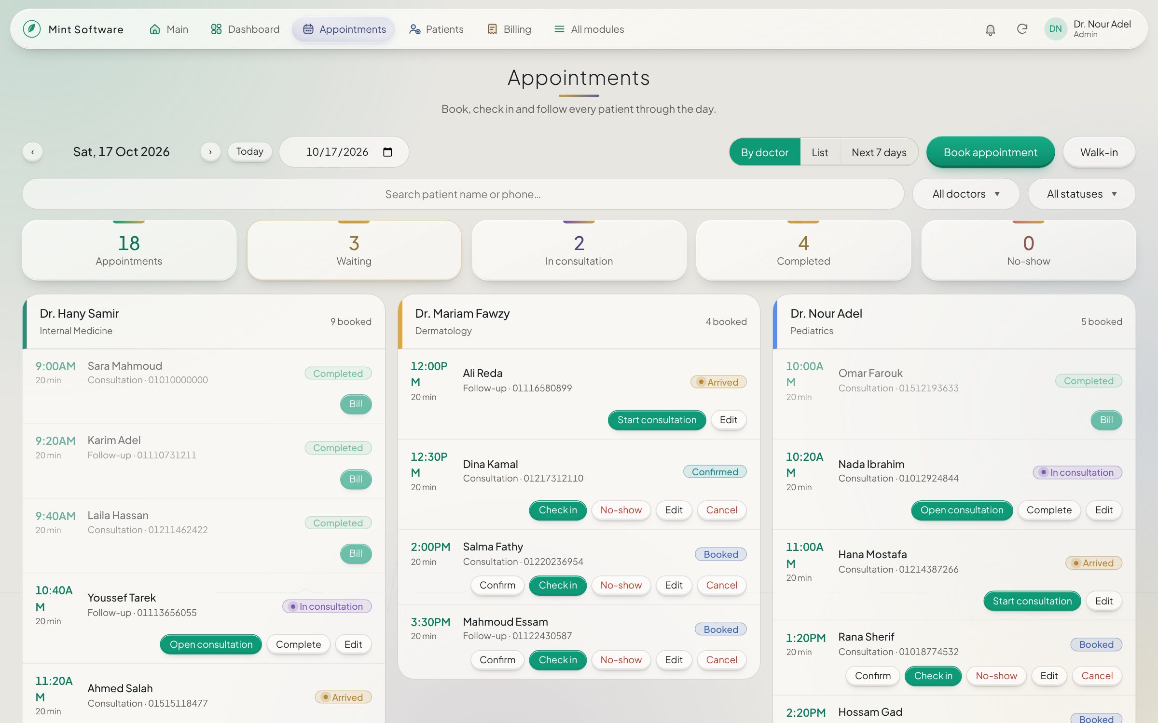Expand the All statuses dropdown
1158x723 pixels.
pos(1082,194)
